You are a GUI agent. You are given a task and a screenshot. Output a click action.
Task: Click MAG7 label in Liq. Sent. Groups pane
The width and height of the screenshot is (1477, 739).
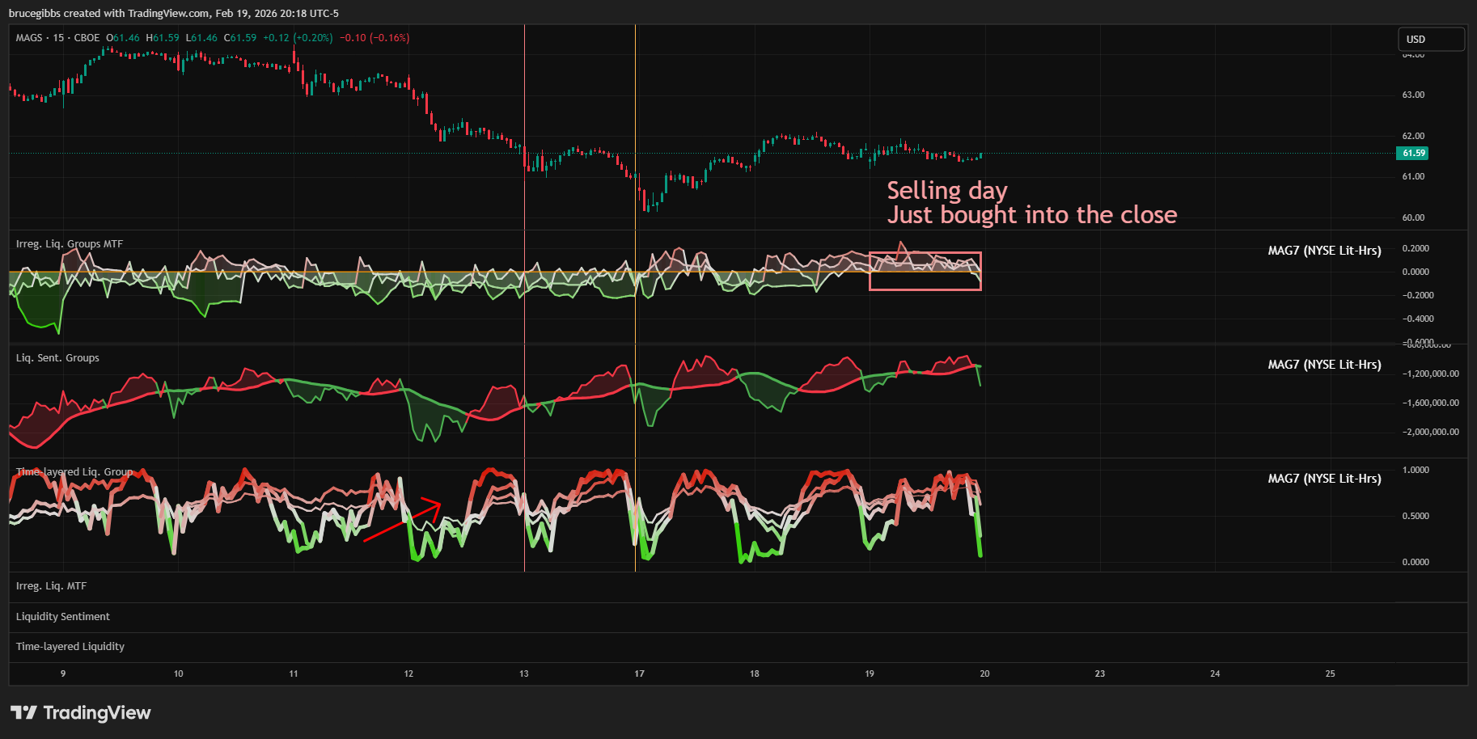tap(1323, 365)
